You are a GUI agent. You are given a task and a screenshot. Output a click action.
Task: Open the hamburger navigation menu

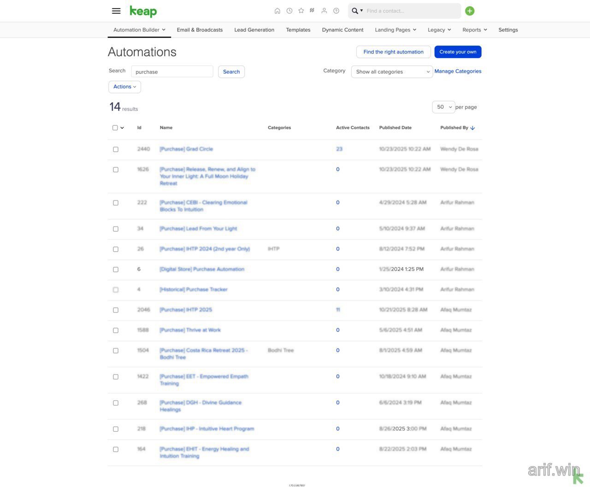coord(116,11)
